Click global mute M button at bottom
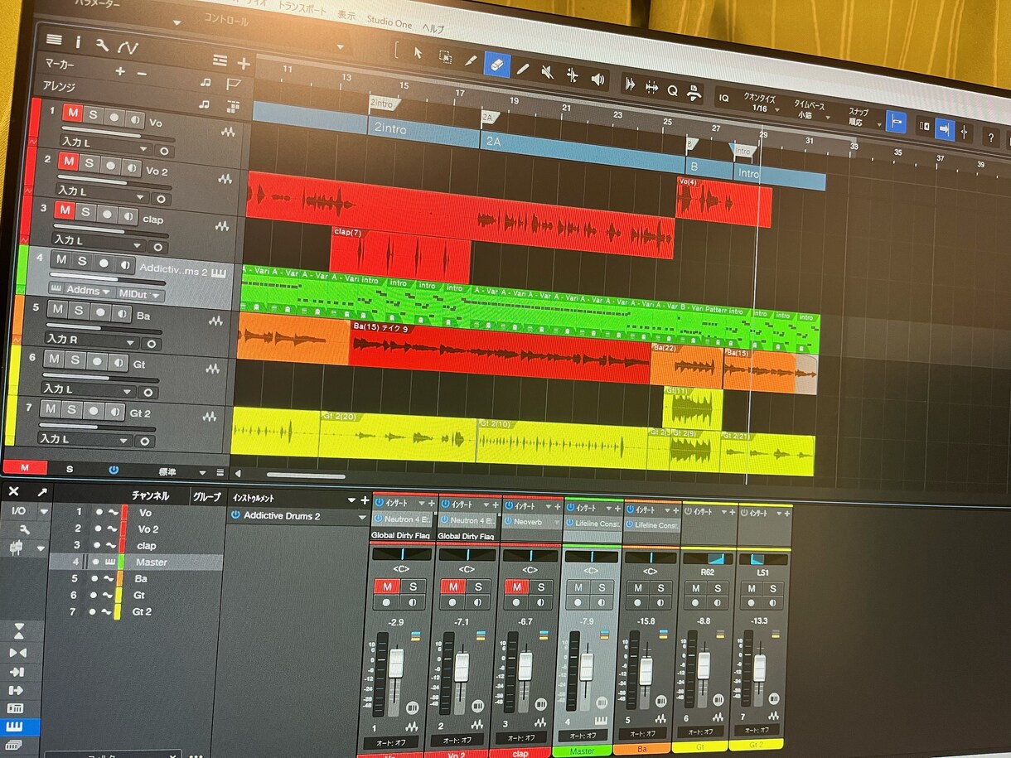 tap(23, 468)
